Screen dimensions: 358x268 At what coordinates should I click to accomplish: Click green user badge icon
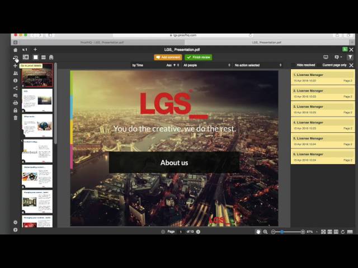click(x=345, y=49)
